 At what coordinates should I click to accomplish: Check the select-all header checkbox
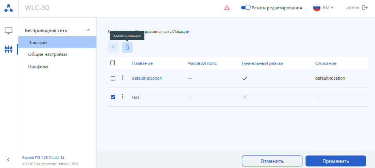(x=113, y=63)
